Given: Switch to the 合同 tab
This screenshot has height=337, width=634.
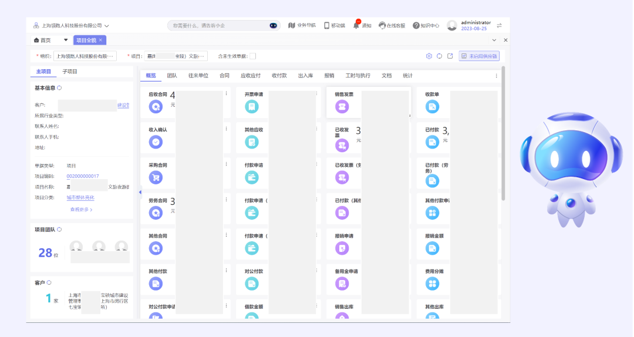Looking at the screenshot, I should point(224,76).
